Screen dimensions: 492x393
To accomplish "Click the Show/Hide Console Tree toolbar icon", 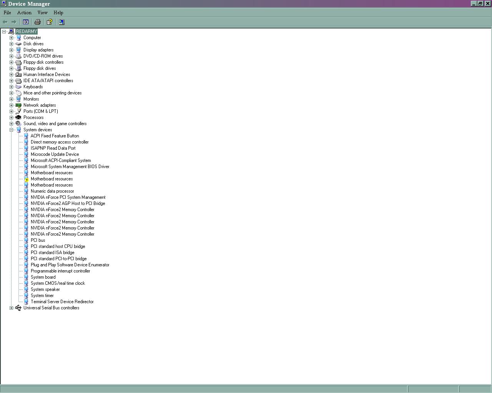I will 26,22.
